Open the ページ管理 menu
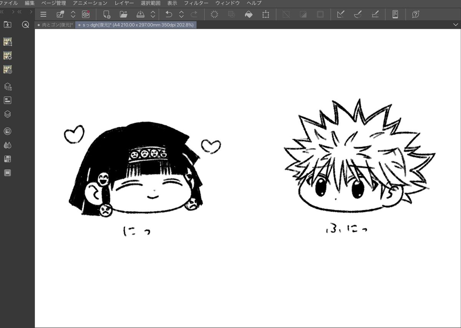461x328 pixels. point(53,3)
